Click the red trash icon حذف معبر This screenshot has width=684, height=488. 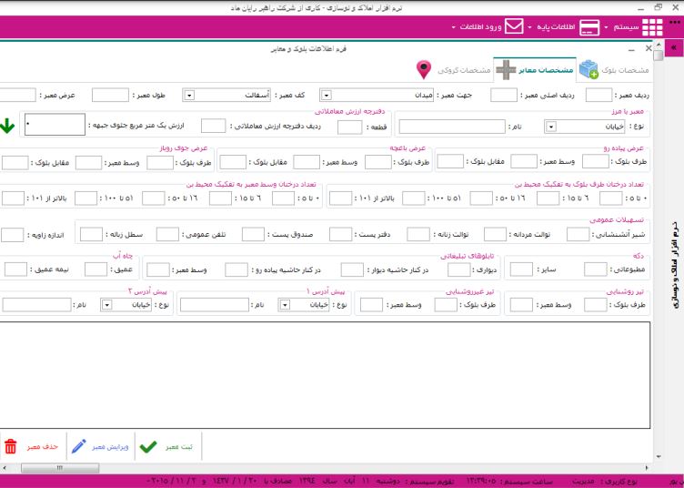click(x=11, y=446)
